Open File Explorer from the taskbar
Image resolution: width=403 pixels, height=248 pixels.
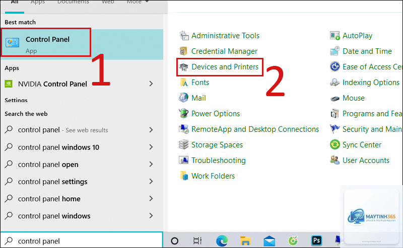pyautogui.click(x=245, y=241)
